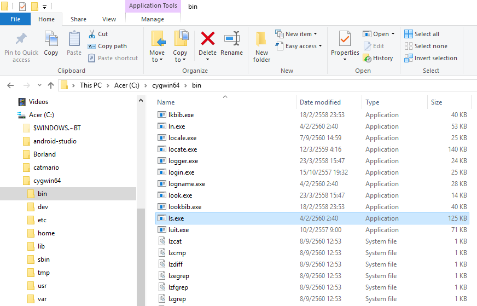Screen dimensions: 477x306
Task: Open the History icon in ribbon
Action: click(x=367, y=58)
